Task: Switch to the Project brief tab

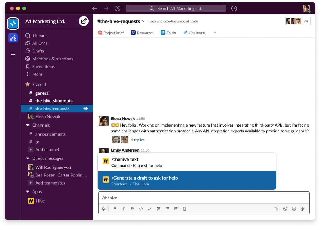Action: [x=111, y=33]
